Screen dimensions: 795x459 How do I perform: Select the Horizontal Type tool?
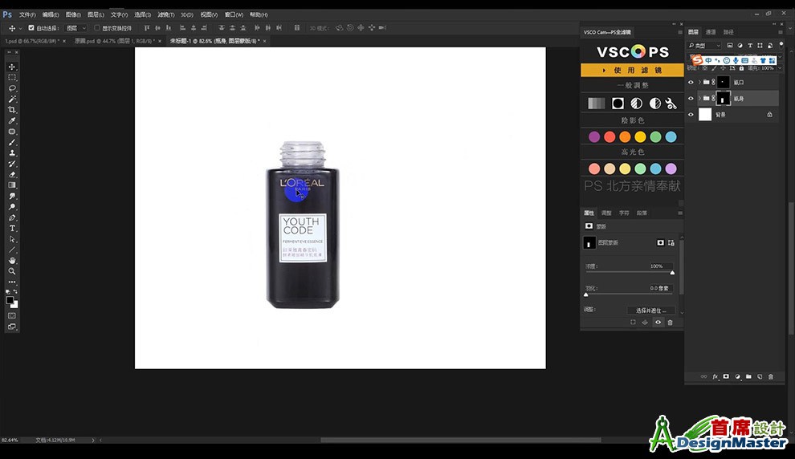pos(12,229)
